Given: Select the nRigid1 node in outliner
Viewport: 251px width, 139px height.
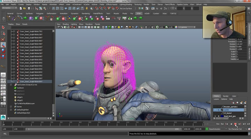Looking at the screenshot, I should pyautogui.click(x=20, y=97).
